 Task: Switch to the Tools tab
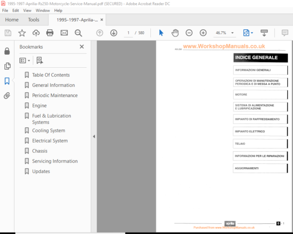34,19
